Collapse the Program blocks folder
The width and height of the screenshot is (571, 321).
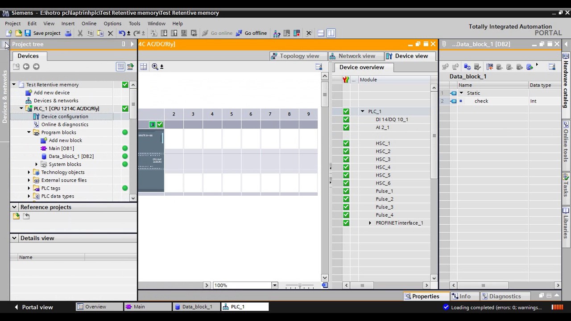click(29, 132)
